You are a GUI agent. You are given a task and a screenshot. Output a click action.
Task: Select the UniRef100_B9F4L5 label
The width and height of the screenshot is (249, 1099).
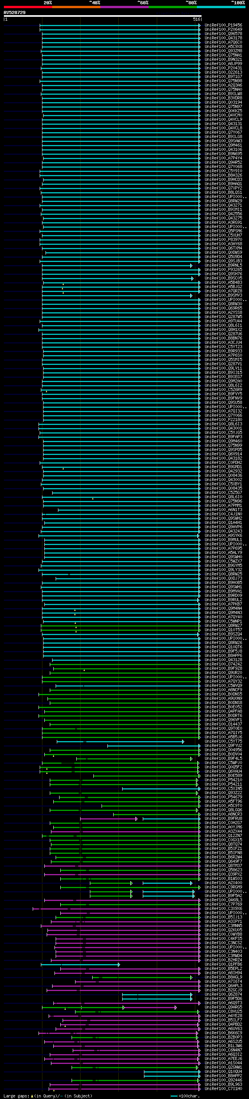[223, 759]
